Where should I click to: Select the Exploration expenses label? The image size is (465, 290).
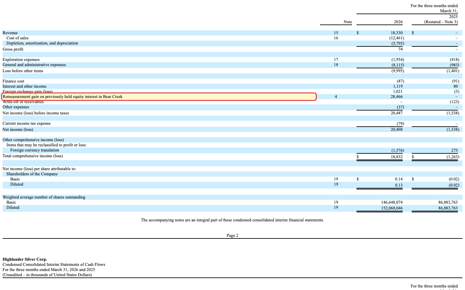(x=21, y=60)
